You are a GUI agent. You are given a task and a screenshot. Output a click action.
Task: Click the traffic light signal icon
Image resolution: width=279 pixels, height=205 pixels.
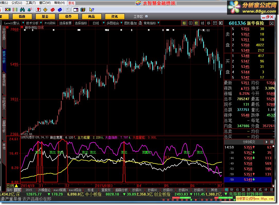(x=8, y=10)
